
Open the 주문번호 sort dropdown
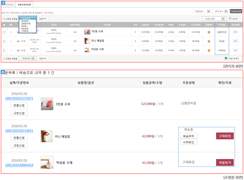(202, 11)
